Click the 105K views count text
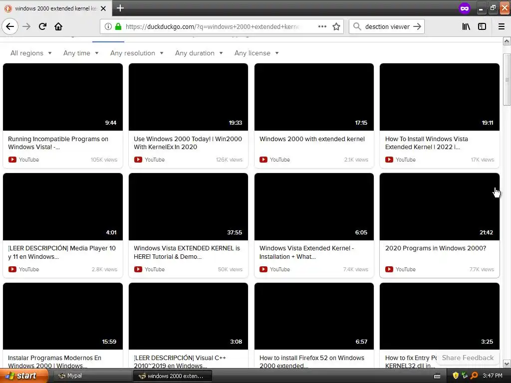Image resolution: width=511 pixels, height=383 pixels. (x=104, y=160)
